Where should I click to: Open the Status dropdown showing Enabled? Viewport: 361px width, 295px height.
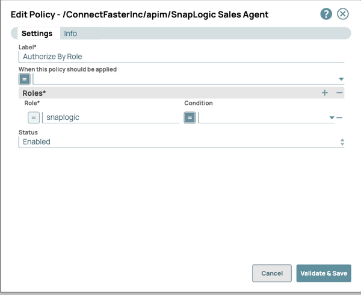[x=180, y=142]
